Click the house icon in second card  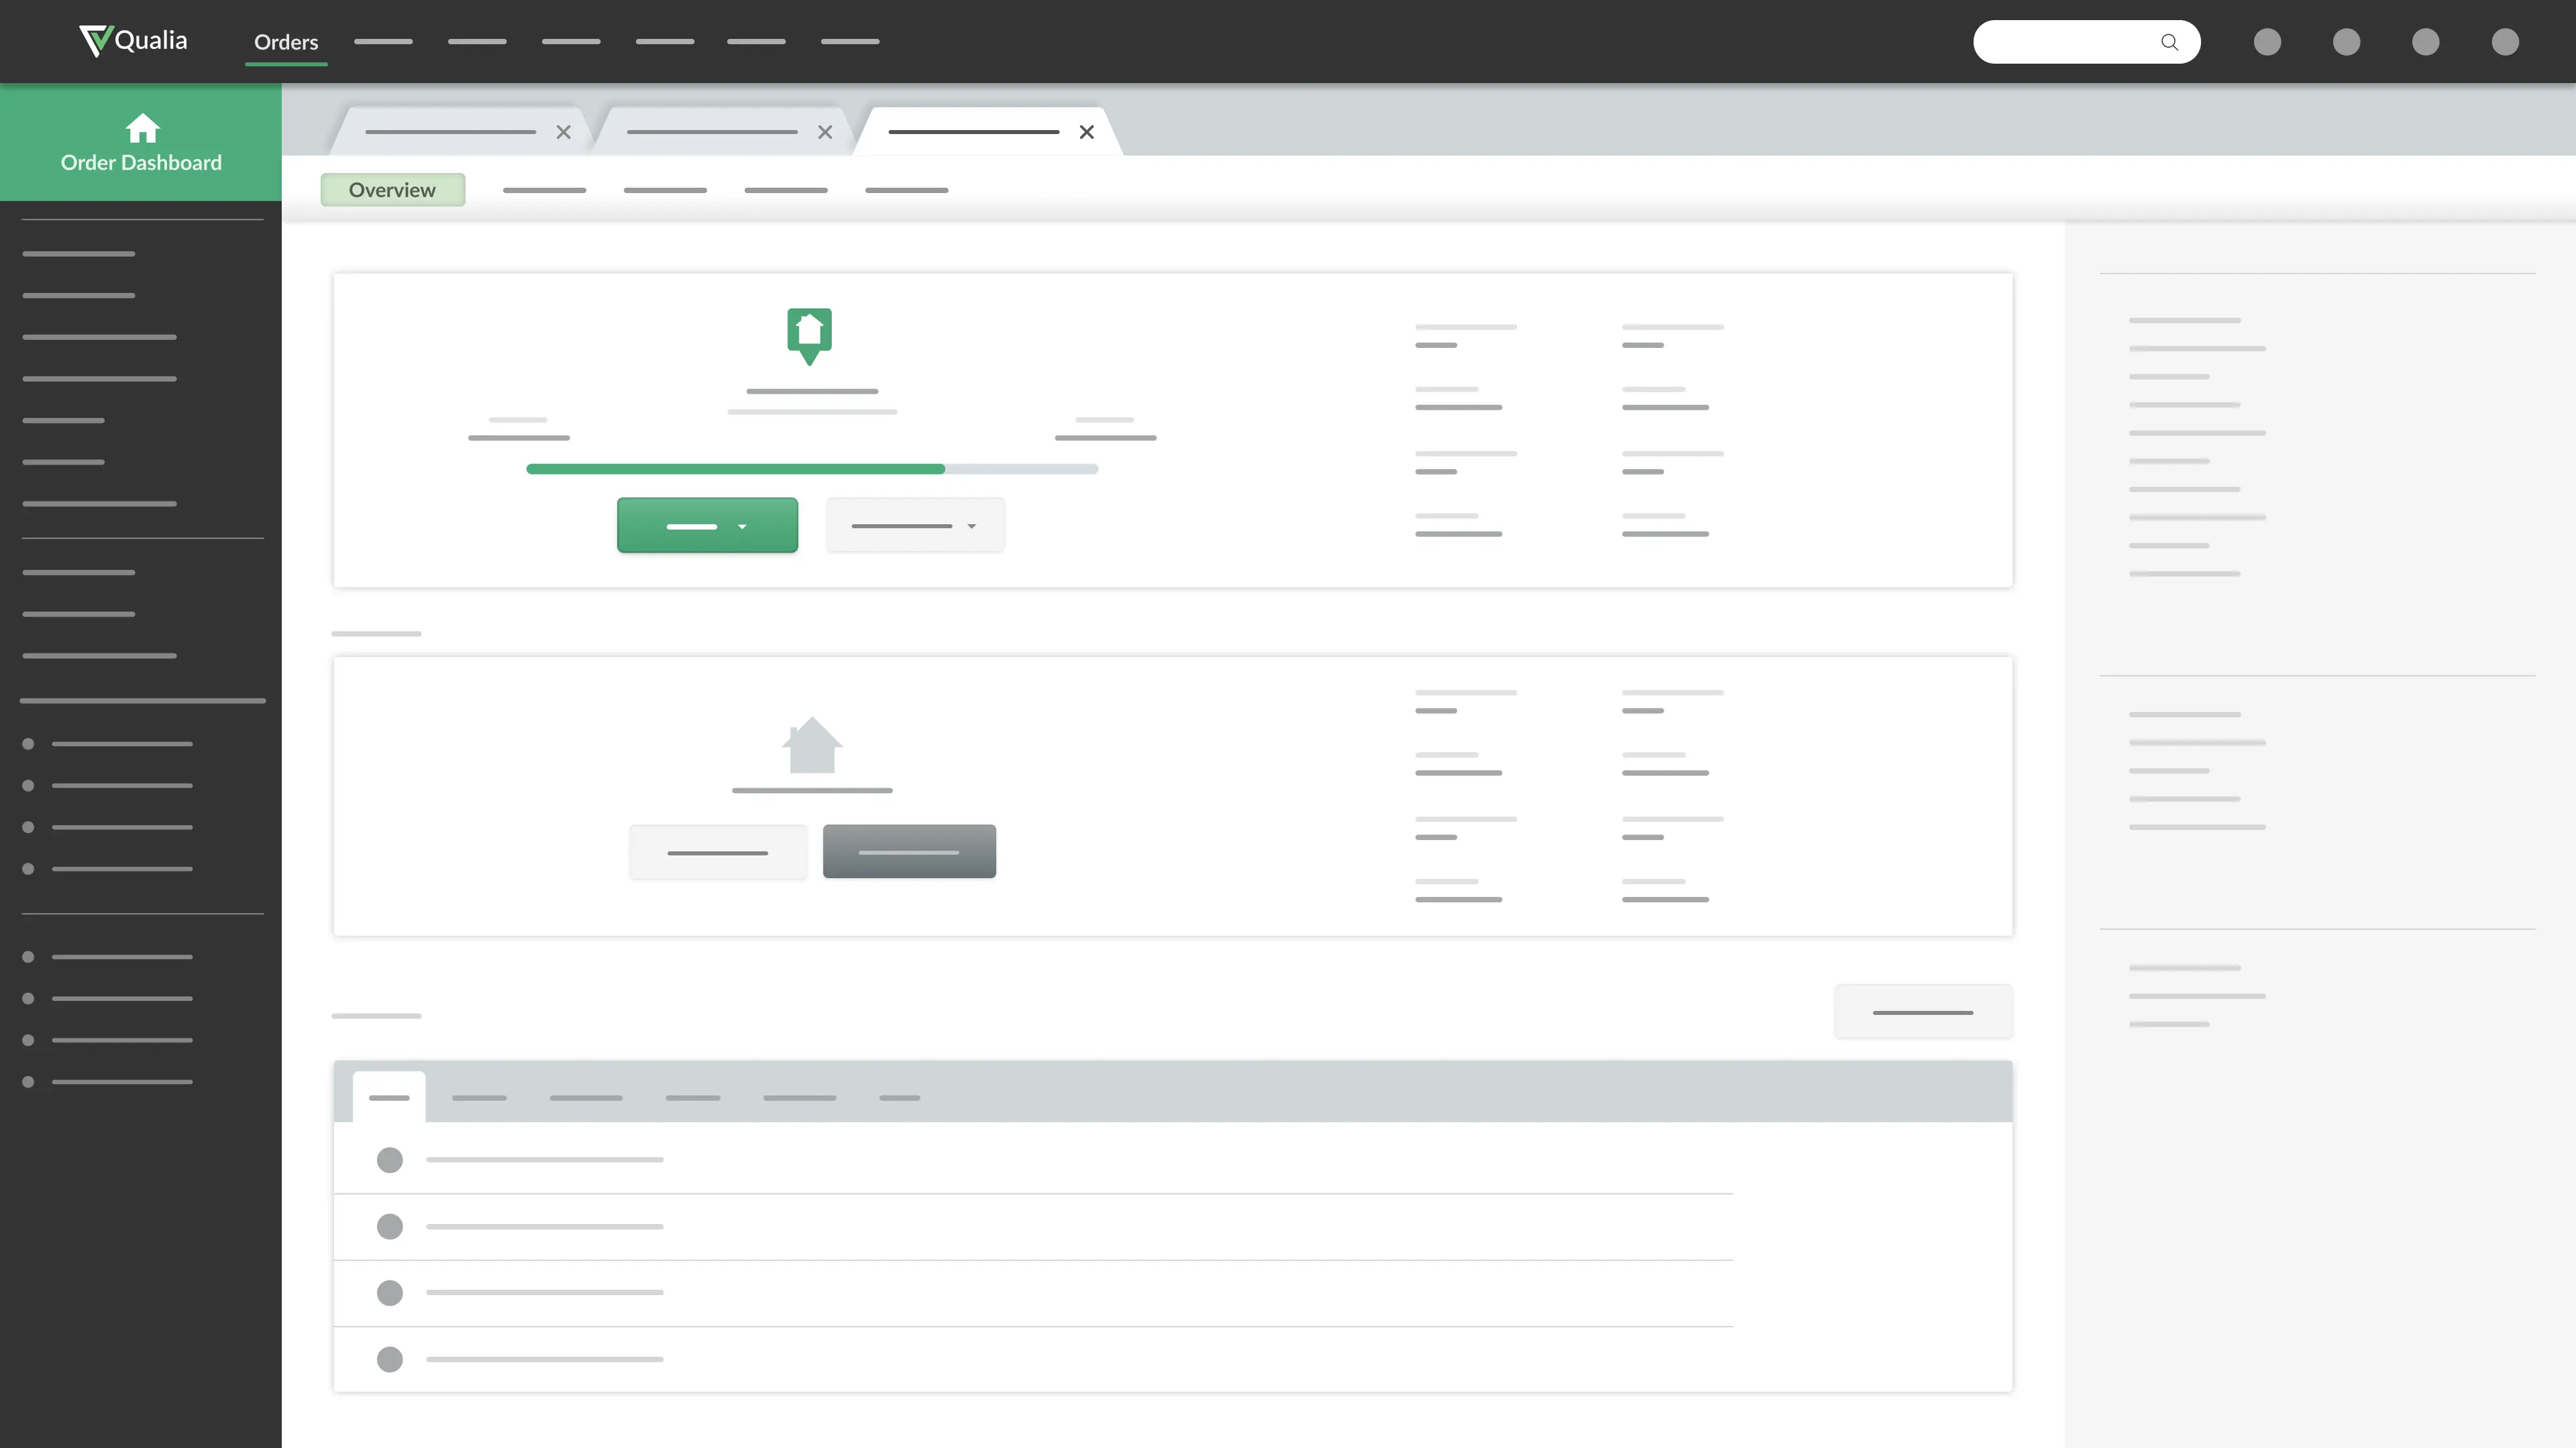click(x=811, y=747)
